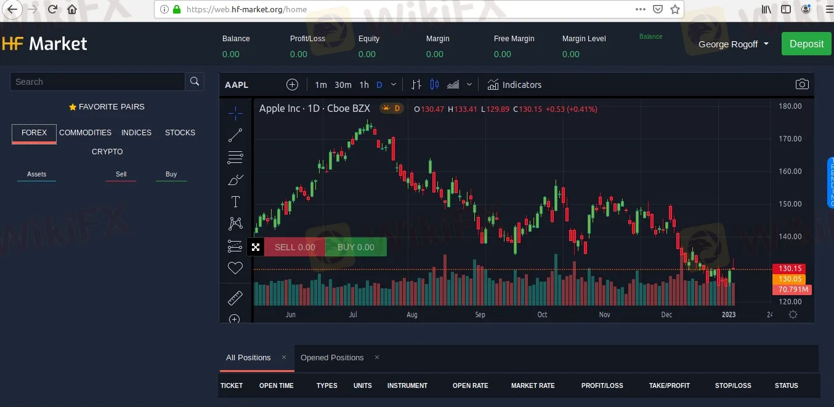Expand the timeframe interval dropdown
834x407 pixels.
point(394,85)
